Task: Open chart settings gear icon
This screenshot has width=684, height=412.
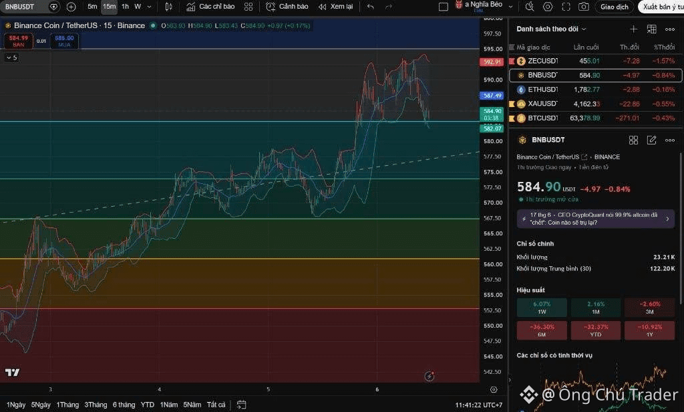Action: click(x=548, y=7)
